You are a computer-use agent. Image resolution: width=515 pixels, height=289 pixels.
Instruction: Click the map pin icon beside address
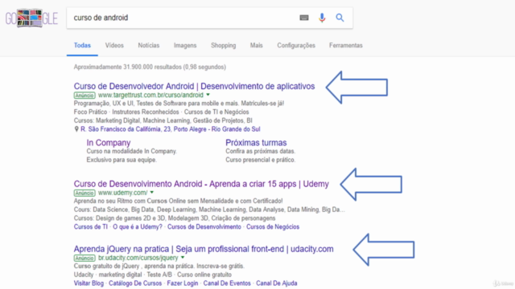[76, 129]
